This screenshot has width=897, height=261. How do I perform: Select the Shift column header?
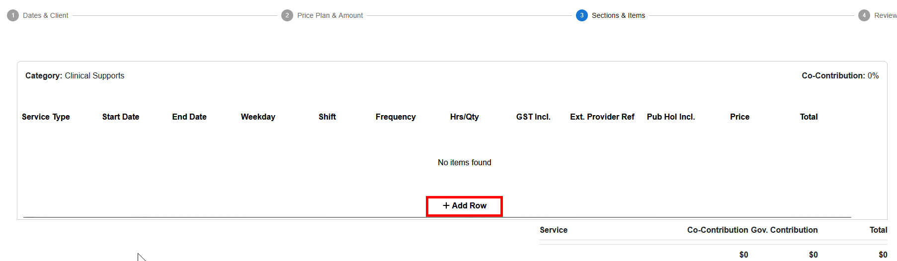click(x=327, y=117)
